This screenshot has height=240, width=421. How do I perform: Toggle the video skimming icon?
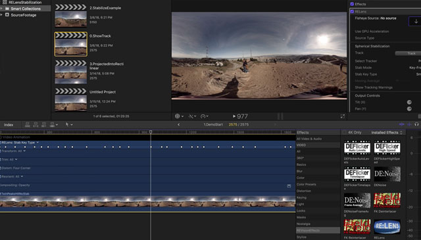tap(402, 124)
